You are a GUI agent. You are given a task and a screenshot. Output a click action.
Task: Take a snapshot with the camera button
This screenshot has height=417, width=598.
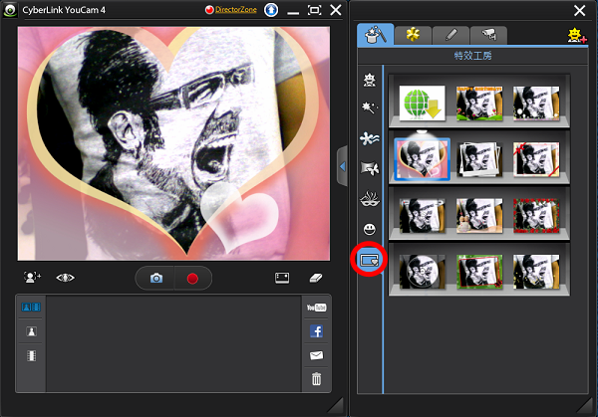pos(156,279)
